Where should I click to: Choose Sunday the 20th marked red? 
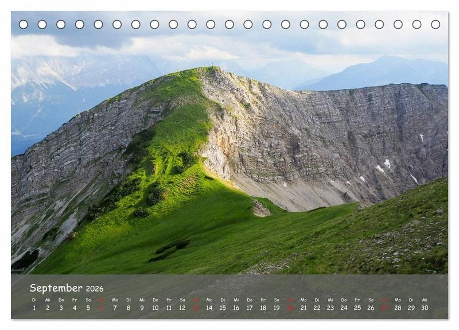pos(290,308)
